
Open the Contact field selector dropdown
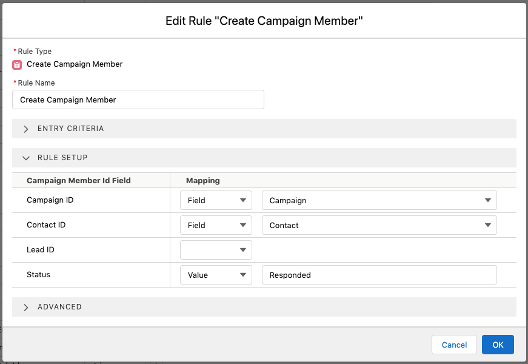point(379,224)
